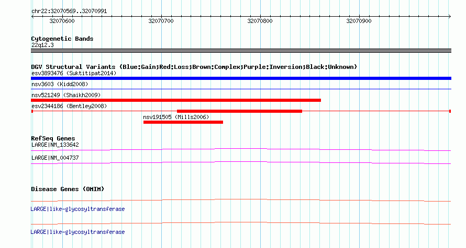Click the 32070800 ruler position
This screenshot has height=248, width=466.
(260, 21)
